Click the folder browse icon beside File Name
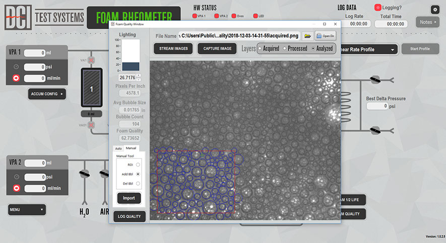 click(x=306, y=36)
